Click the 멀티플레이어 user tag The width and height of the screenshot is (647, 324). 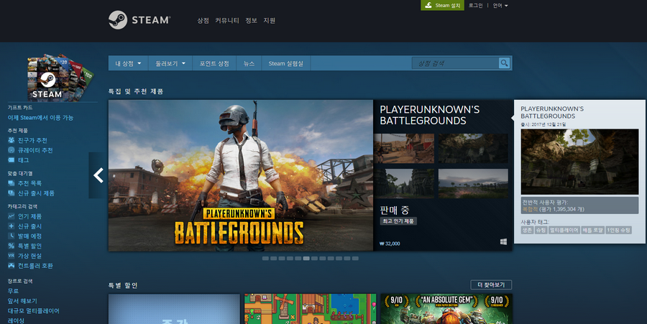[564, 230]
